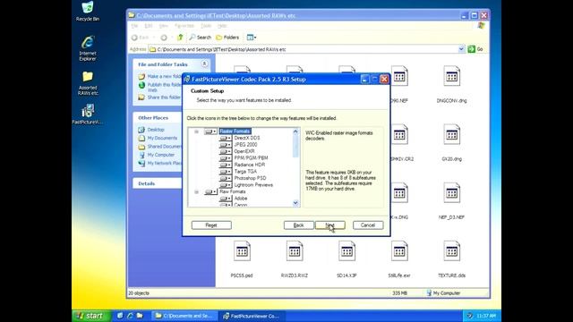Screen dimensions: 573x322
Task: Open Tools menu in Explorer window
Action: coord(206,26)
